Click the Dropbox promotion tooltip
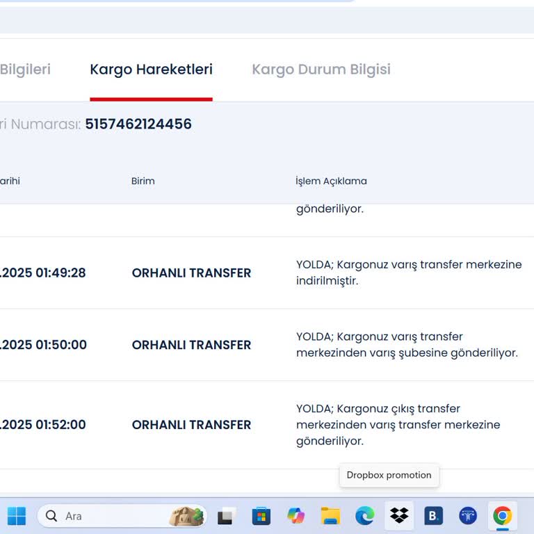Screen dimensions: 534x534 coord(389,475)
